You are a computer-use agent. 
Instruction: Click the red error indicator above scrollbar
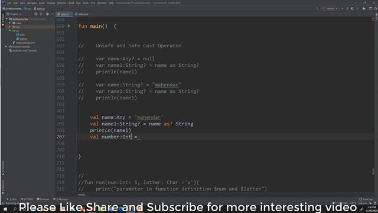click(x=373, y=18)
